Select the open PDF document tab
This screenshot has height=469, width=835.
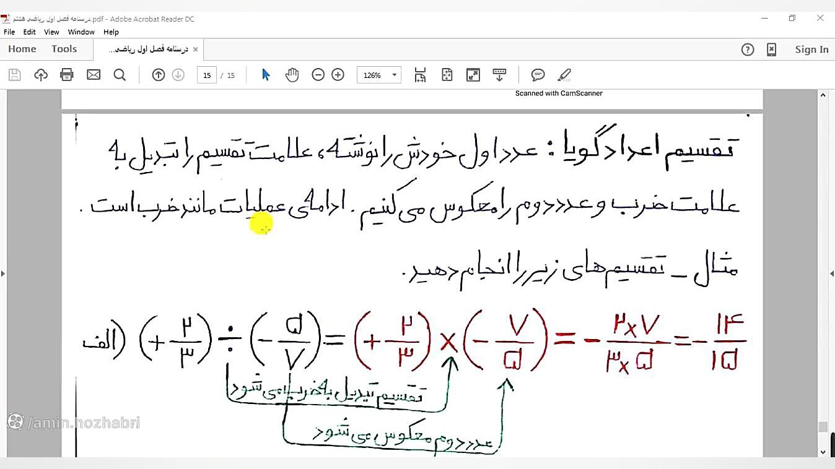148,49
